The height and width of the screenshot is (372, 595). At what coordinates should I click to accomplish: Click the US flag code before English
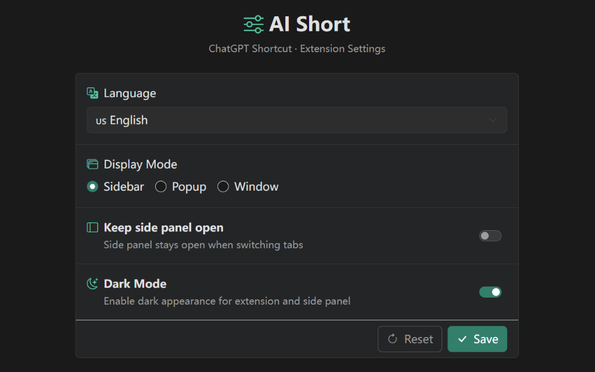[101, 121]
